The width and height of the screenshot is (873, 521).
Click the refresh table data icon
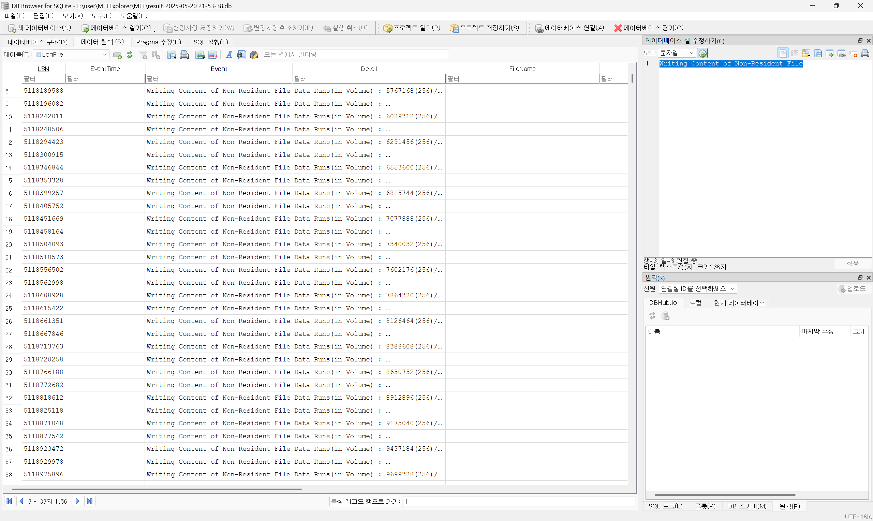pyautogui.click(x=130, y=55)
